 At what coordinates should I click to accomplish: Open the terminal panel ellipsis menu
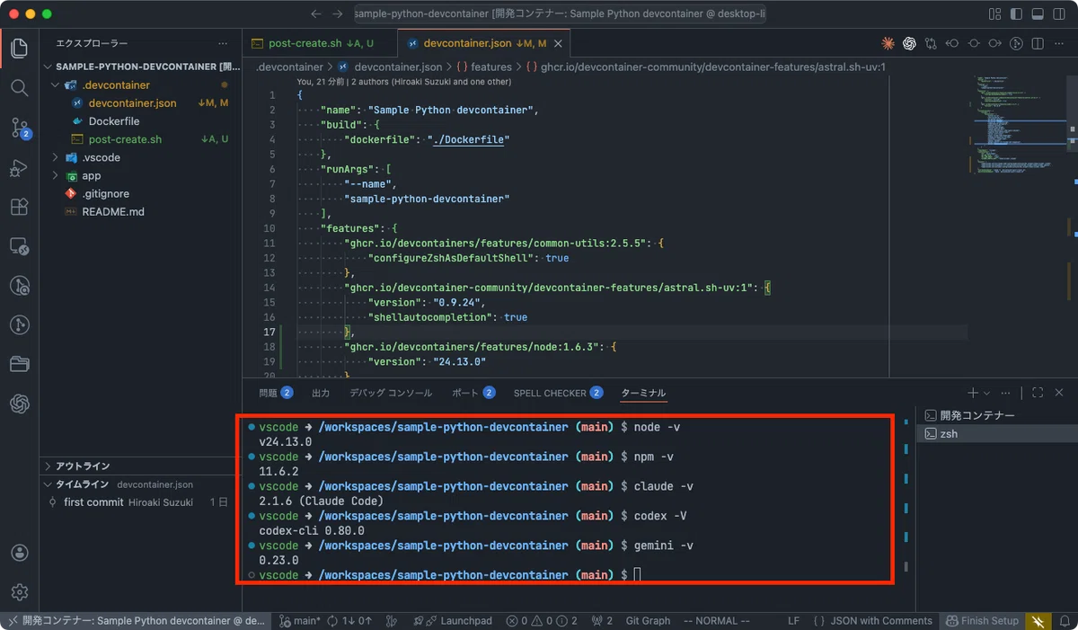pos(1005,393)
